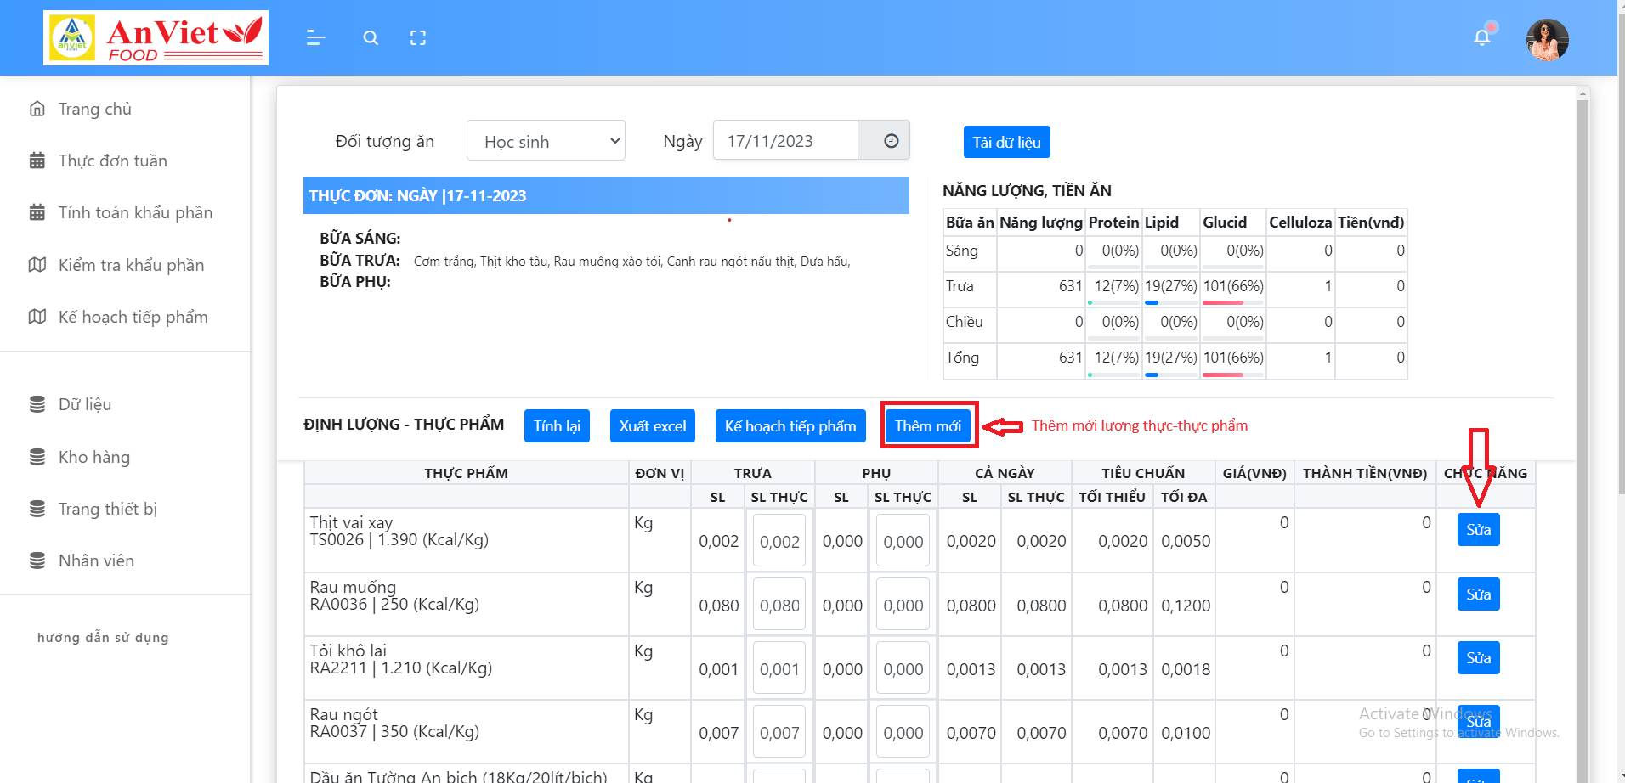
Task: Click the home icon for Trang chủ
Action: click(37, 109)
